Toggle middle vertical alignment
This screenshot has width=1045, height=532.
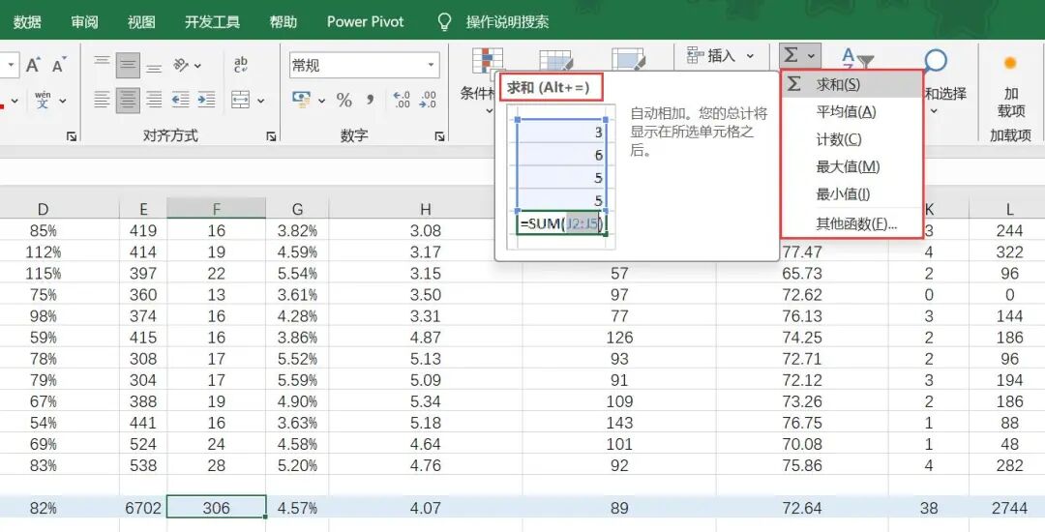pyautogui.click(x=128, y=65)
